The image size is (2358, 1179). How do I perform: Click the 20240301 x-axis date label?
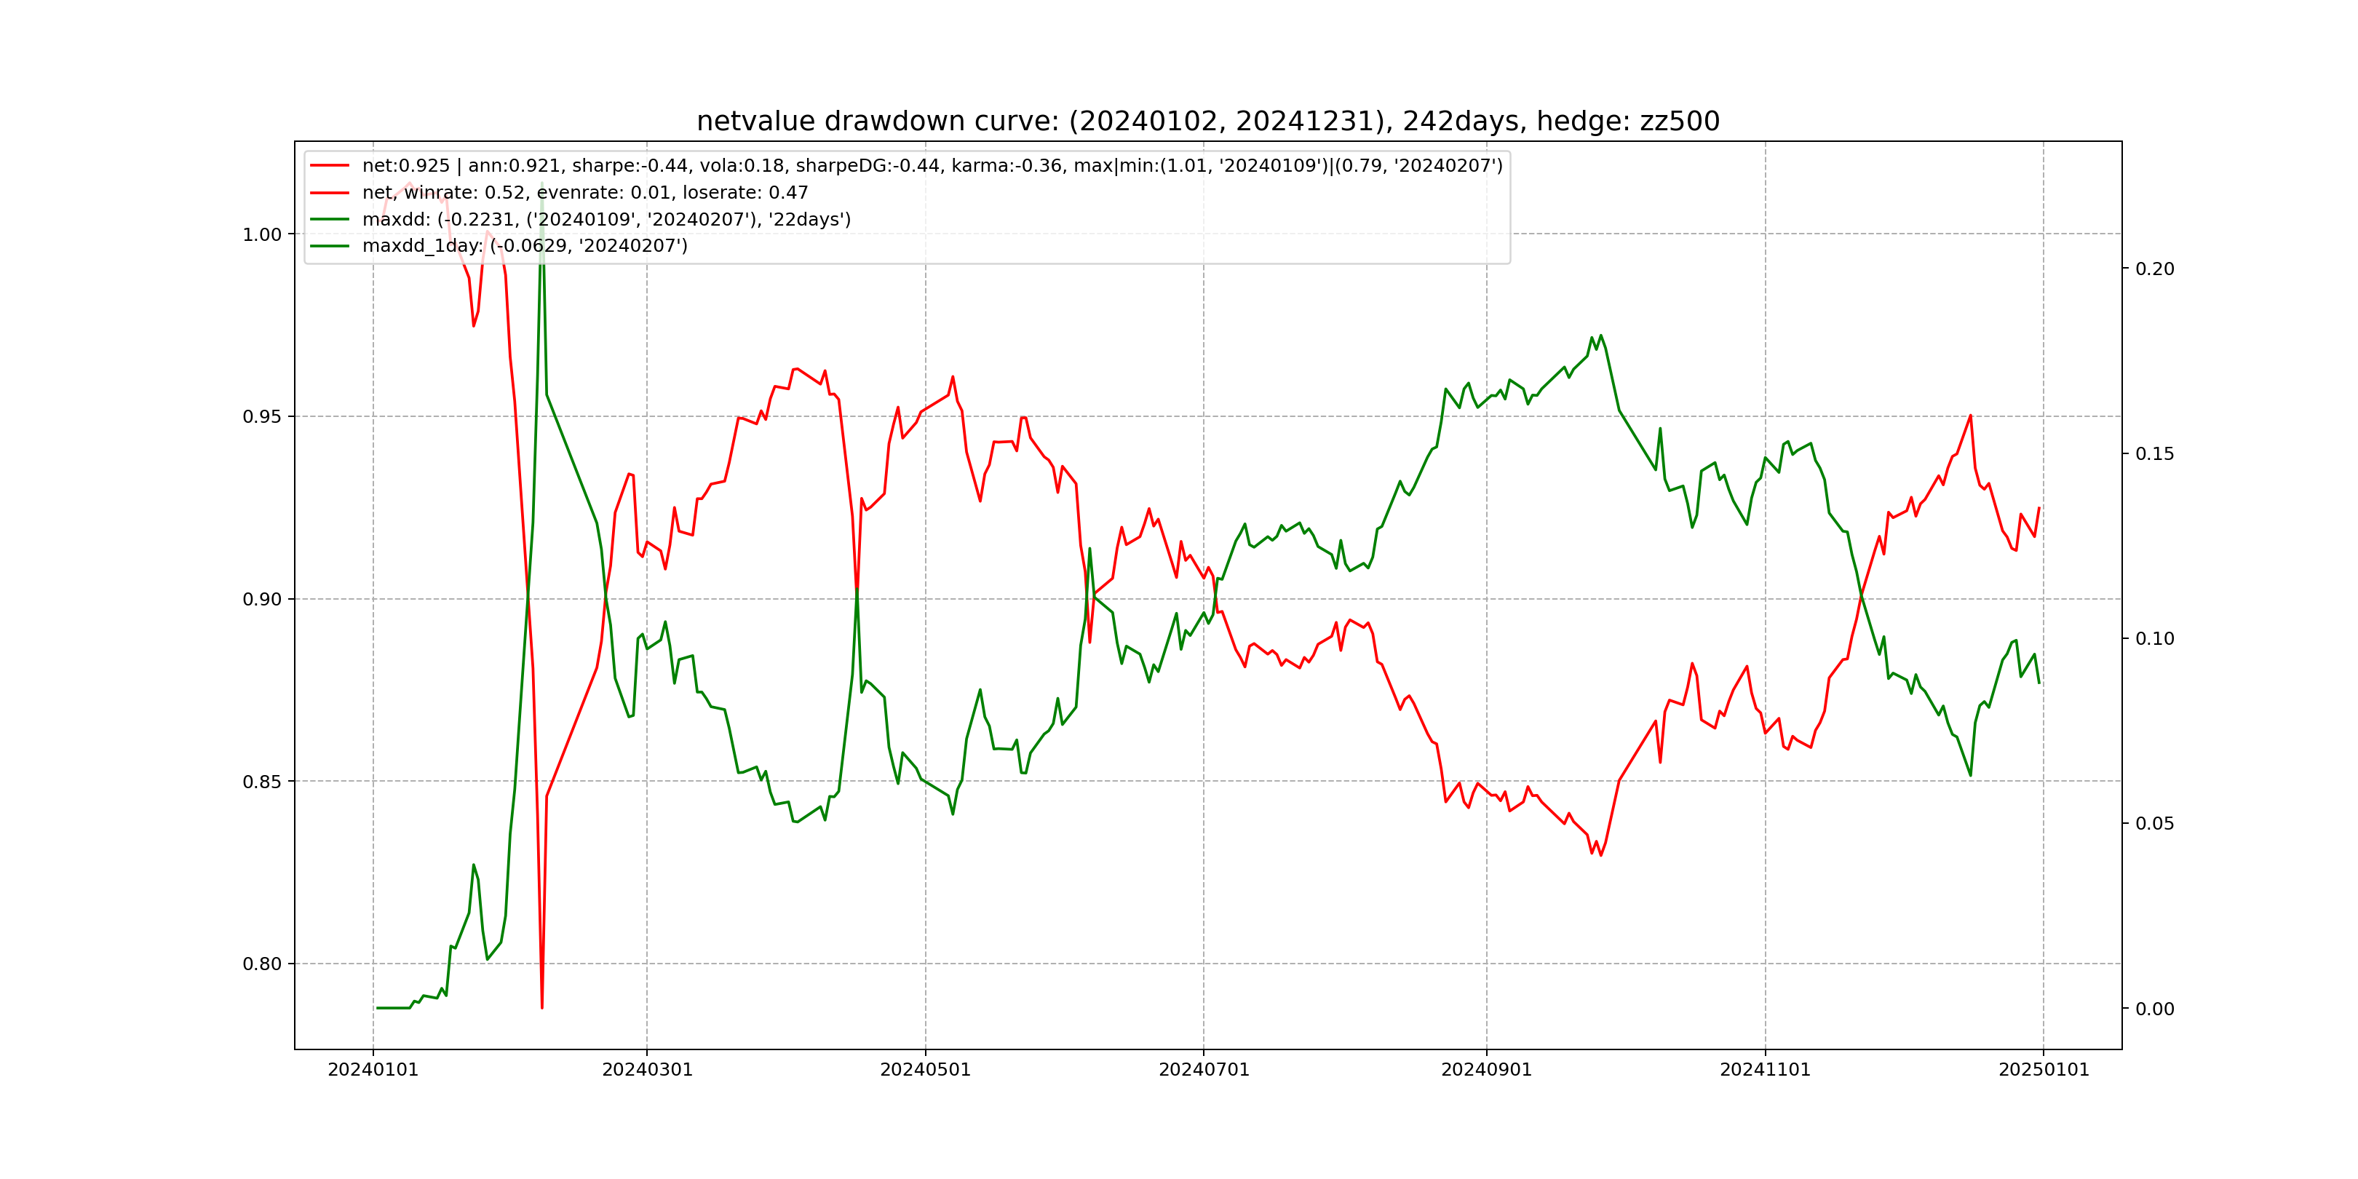[647, 1070]
